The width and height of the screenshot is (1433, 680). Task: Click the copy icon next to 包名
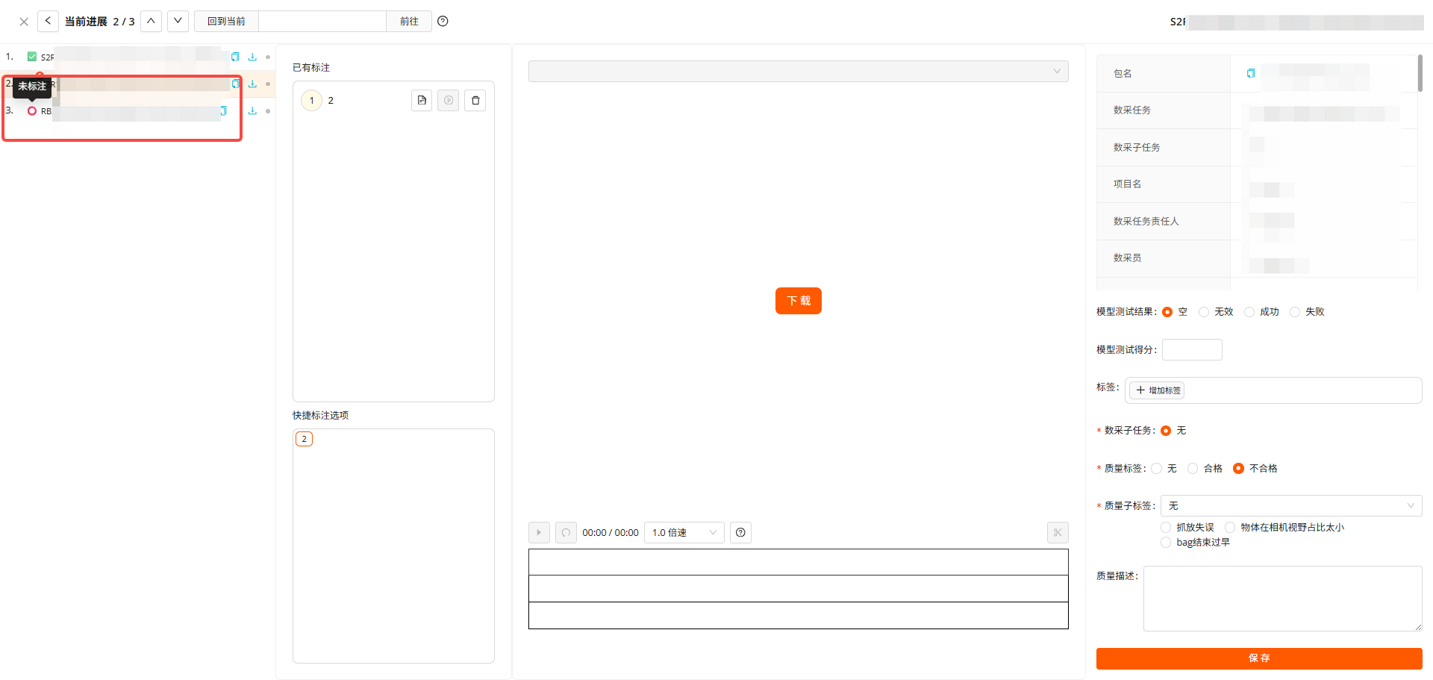[1251, 73]
